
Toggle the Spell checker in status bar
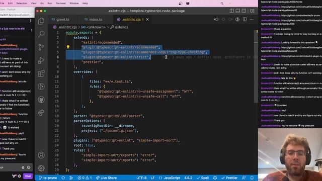202,178
